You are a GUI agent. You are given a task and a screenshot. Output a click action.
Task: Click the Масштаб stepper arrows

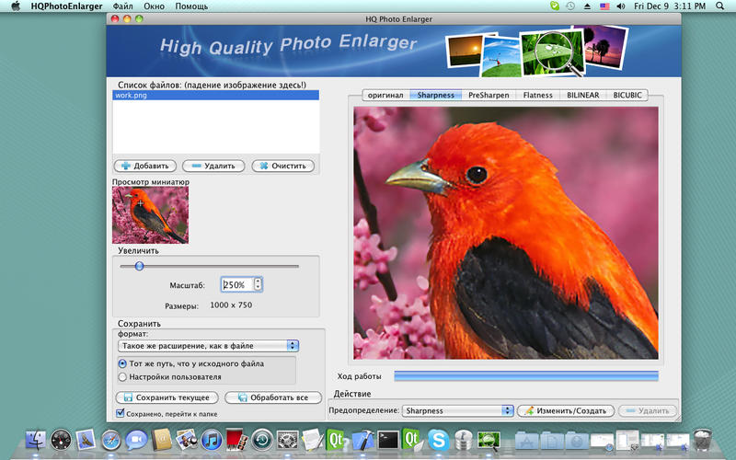click(258, 284)
